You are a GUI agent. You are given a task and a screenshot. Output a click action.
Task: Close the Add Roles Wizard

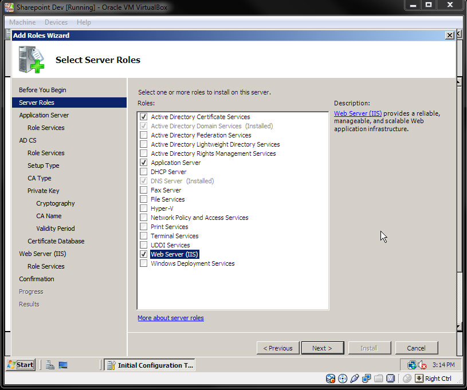(449, 36)
